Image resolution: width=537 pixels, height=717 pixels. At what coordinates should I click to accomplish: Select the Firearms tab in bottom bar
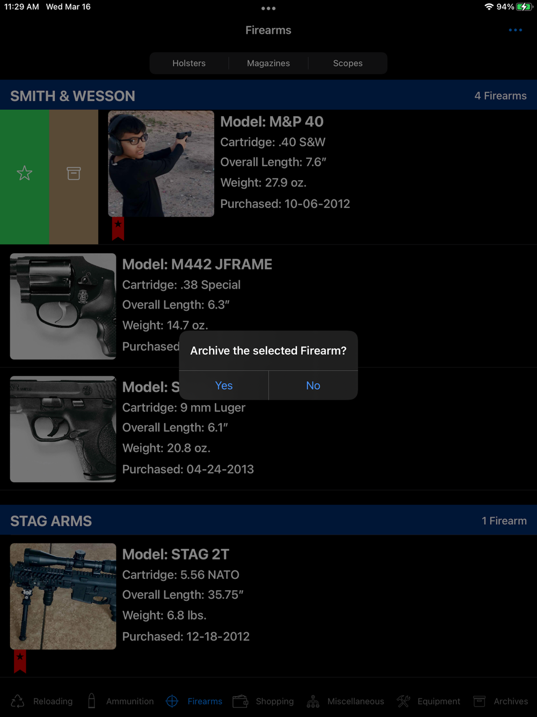[x=194, y=701]
